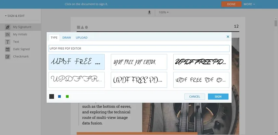Click the My Initials IN icon
278x135 pixels.
8,34
